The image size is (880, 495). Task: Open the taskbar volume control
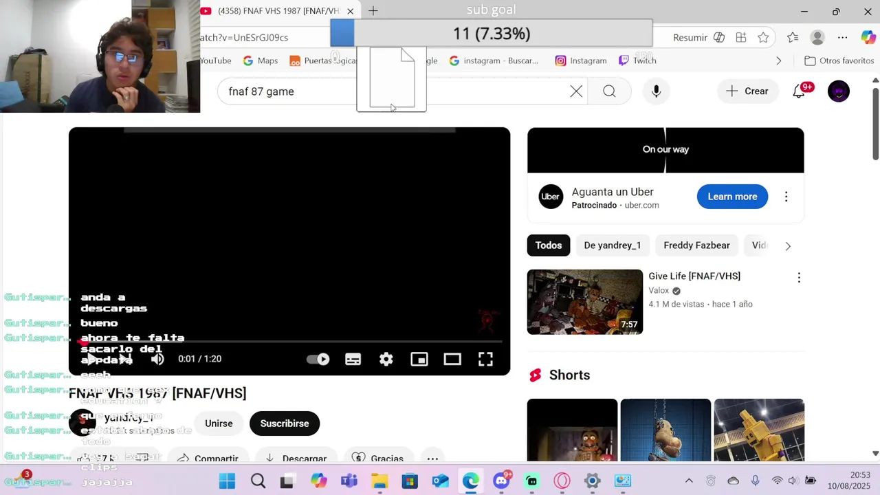click(x=793, y=481)
